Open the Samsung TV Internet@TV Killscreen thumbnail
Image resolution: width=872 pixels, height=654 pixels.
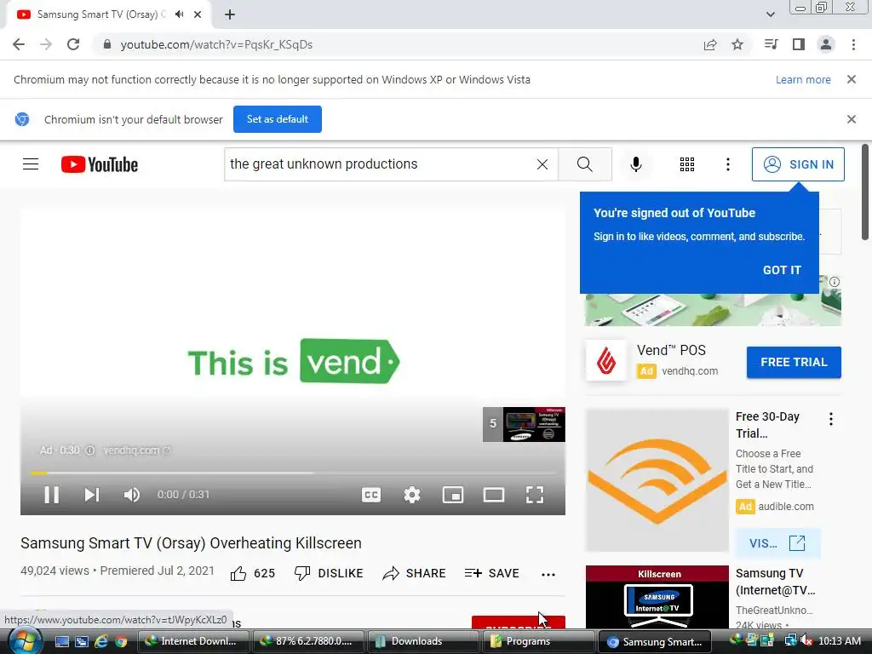point(657,597)
